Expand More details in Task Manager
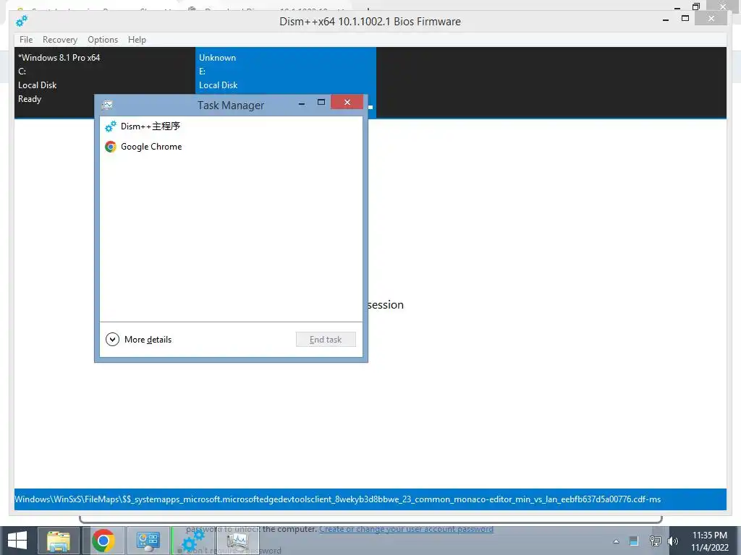 click(x=139, y=340)
